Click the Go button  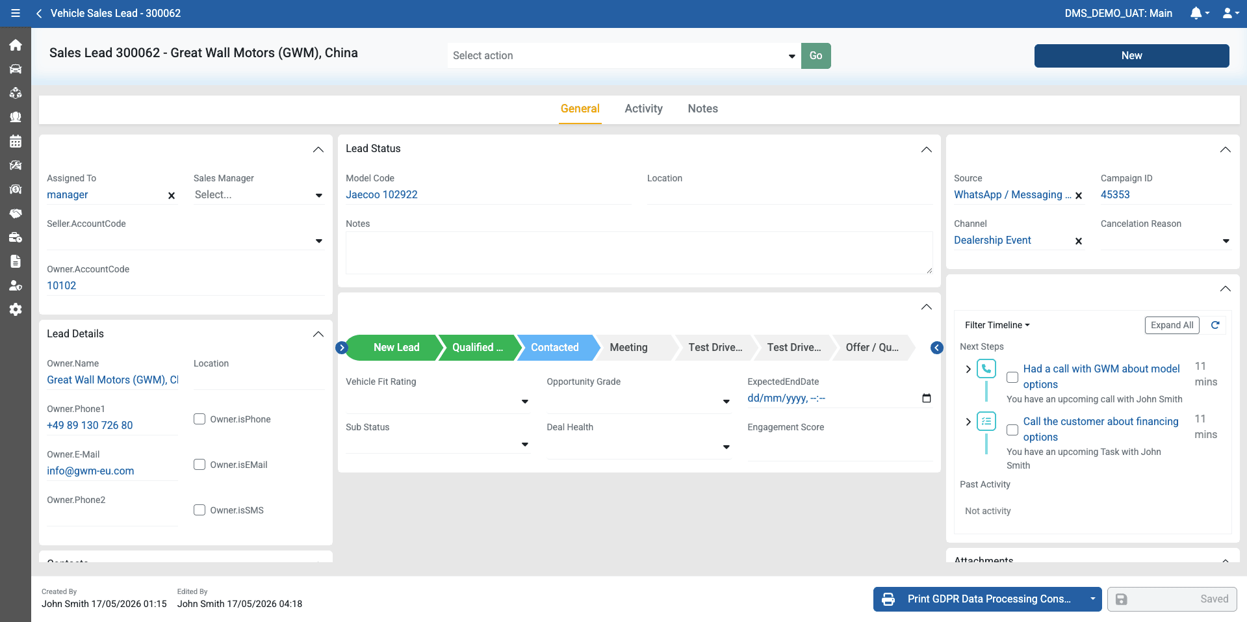coord(816,56)
